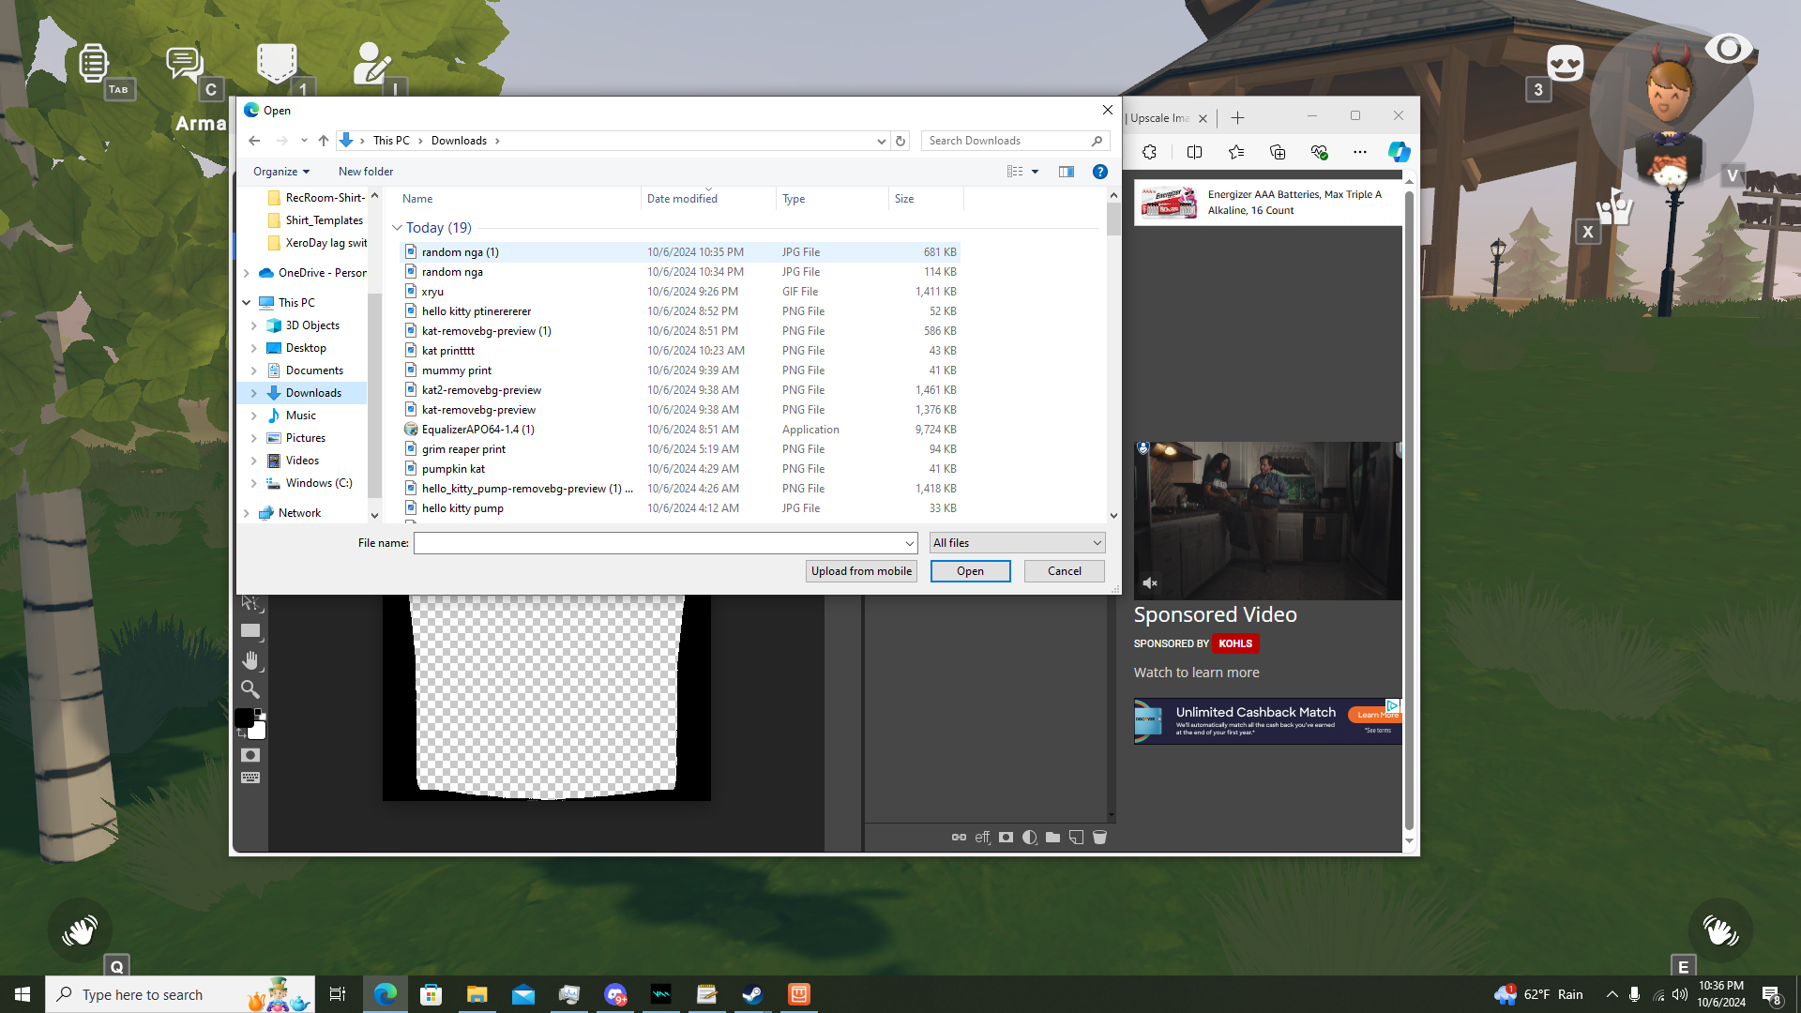Click the Cancel button

(1064, 571)
